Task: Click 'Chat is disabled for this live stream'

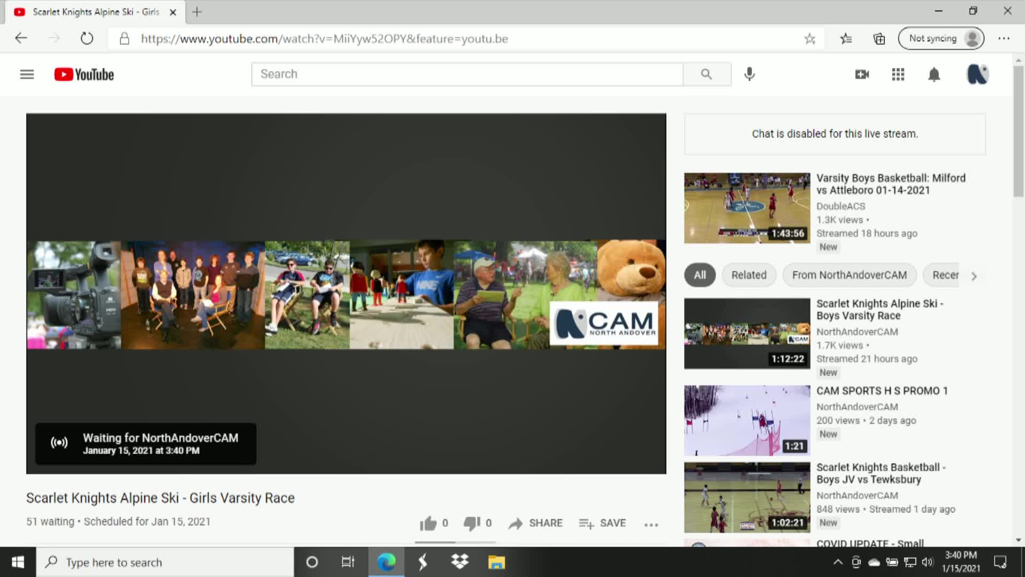Action: 835,134
